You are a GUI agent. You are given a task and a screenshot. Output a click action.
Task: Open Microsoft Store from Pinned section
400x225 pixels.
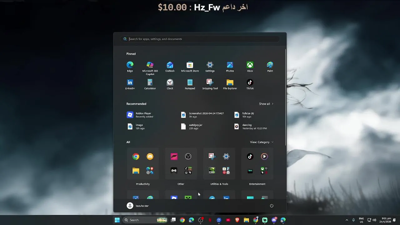click(190, 67)
